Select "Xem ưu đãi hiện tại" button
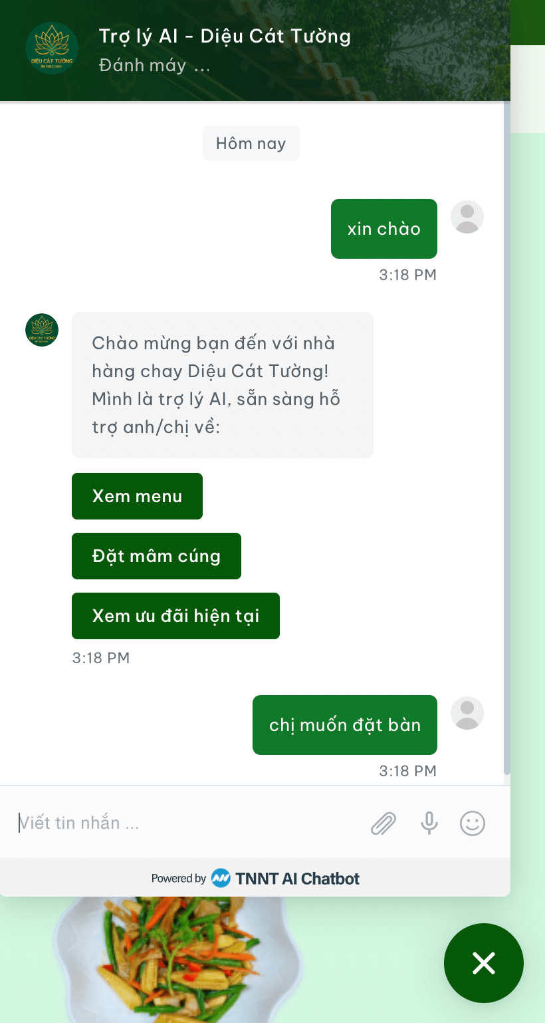The image size is (545, 1023). [175, 616]
